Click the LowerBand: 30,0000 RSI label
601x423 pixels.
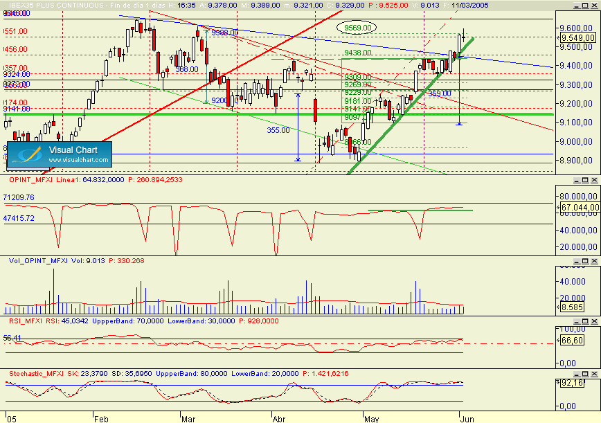(201, 321)
